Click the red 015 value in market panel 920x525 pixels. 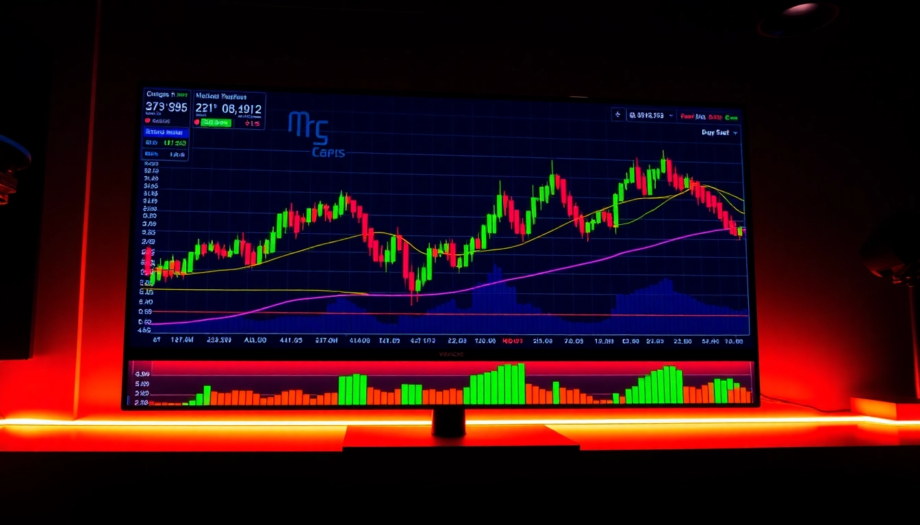point(252,123)
